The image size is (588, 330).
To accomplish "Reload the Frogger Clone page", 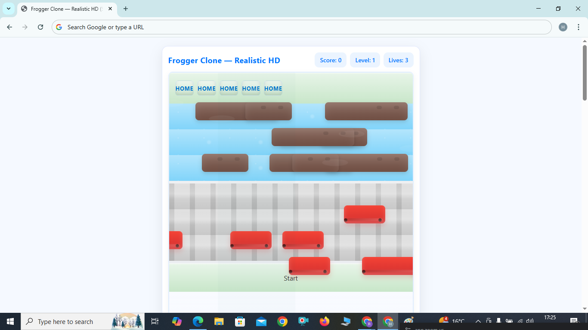I will tap(40, 27).
